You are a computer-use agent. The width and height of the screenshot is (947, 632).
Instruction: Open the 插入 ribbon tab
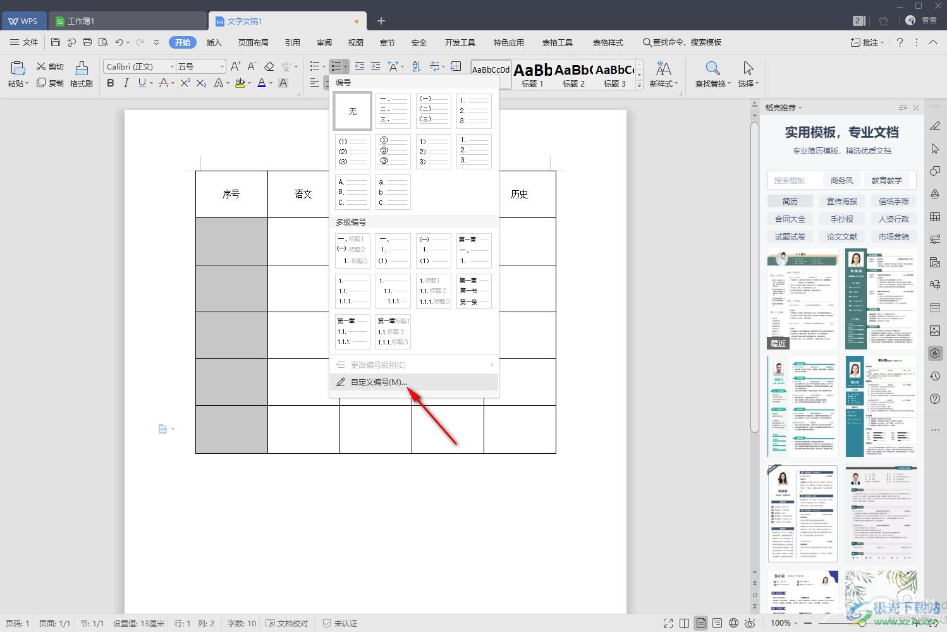(214, 42)
